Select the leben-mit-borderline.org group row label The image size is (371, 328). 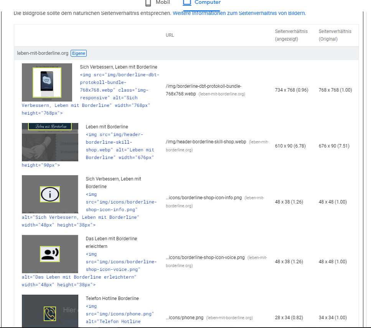[43, 53]
